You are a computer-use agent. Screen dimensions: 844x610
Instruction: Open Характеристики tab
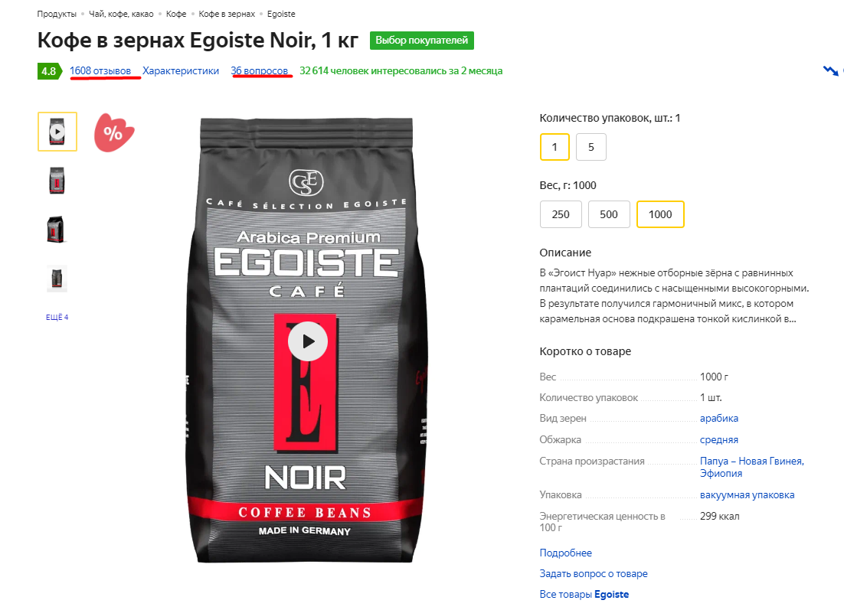tap(181, 71)
